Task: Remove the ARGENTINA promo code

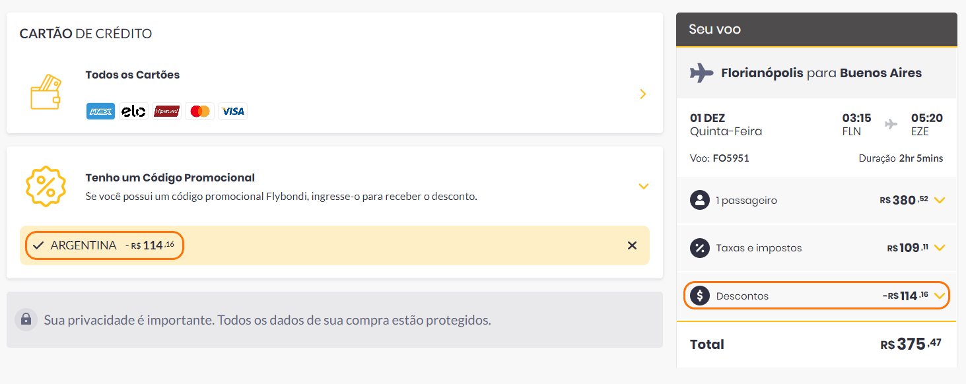Action: coord(632,245)
